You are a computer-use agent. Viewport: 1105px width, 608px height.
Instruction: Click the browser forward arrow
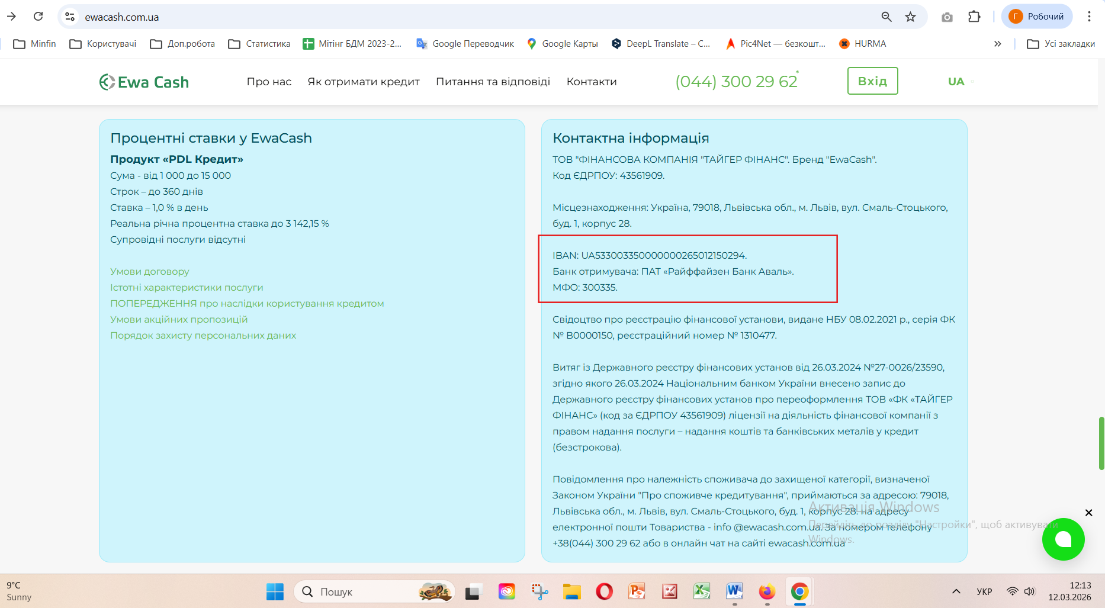pyautogui.click(x=11, y=17)
